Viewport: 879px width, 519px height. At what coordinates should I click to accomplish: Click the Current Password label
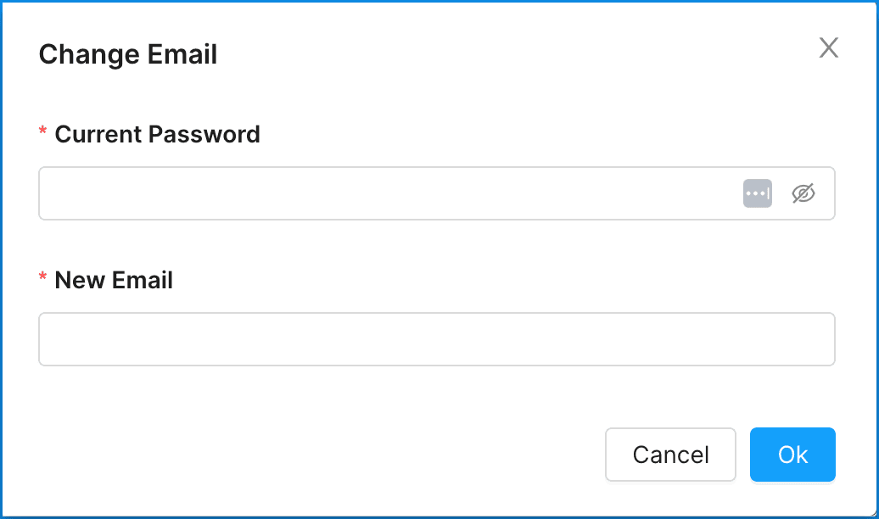(x=157, y=134)
